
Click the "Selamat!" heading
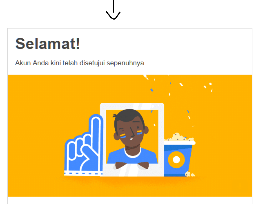tap(47, 44)
